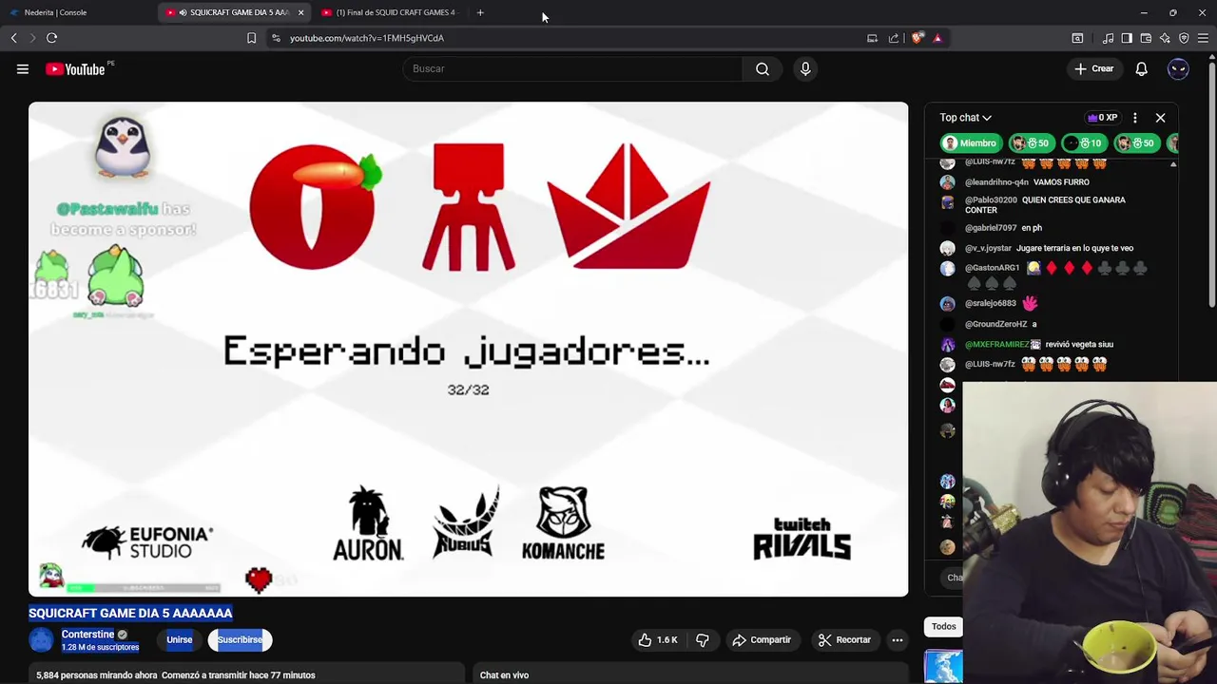Click the Chat en vivo heading
The image size is (1217, 684).
[504, 674]
